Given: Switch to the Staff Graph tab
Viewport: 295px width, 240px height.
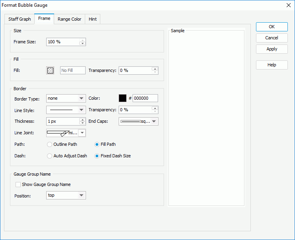Looking at the screenshot, I should click(20, 19).
